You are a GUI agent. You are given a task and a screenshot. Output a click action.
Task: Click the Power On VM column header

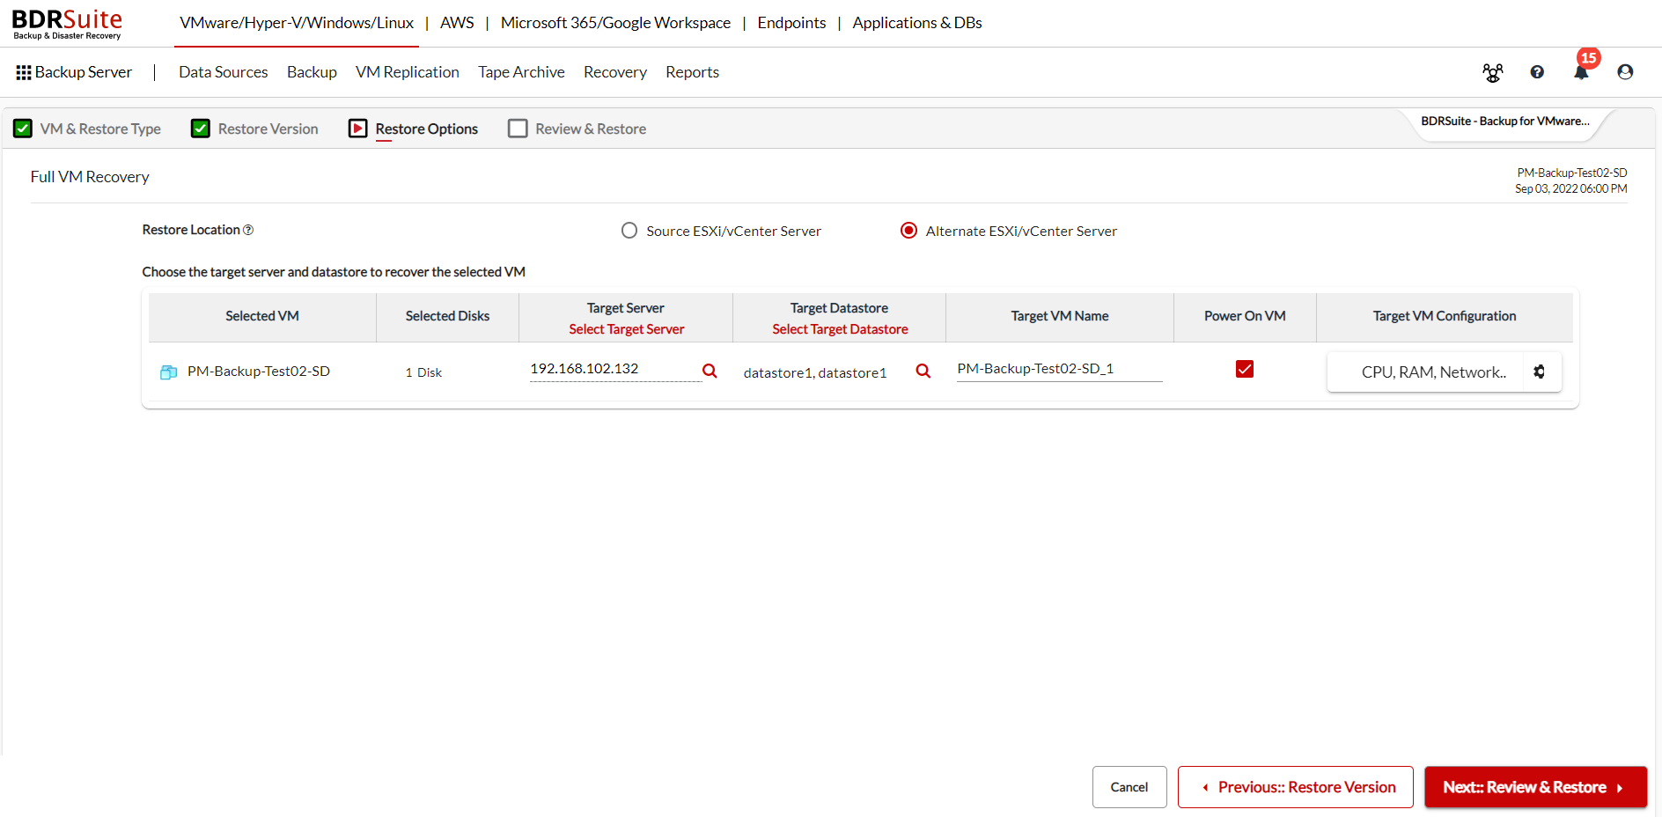tap(1245, 316)
